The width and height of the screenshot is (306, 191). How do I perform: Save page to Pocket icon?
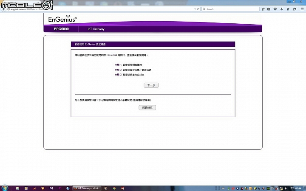(275, 9)
